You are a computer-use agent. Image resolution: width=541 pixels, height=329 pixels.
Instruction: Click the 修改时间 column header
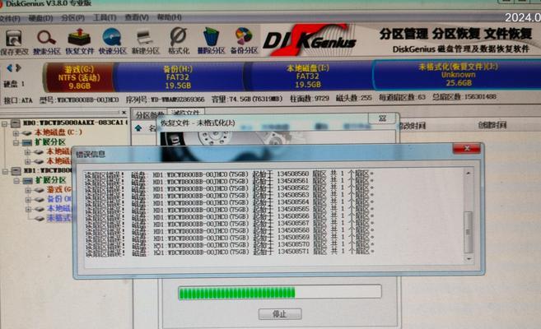413,126
